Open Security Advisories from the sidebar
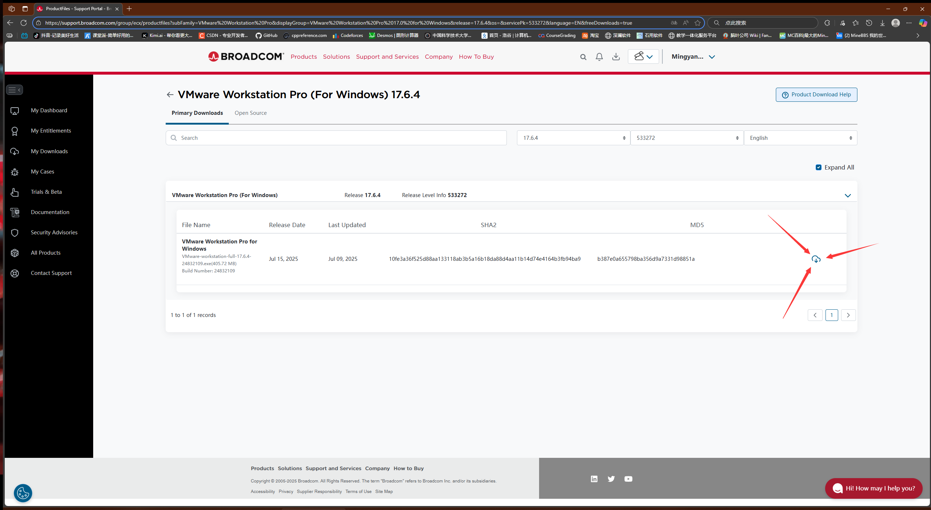This screenshot has width=931, height=510. [54, 232]
